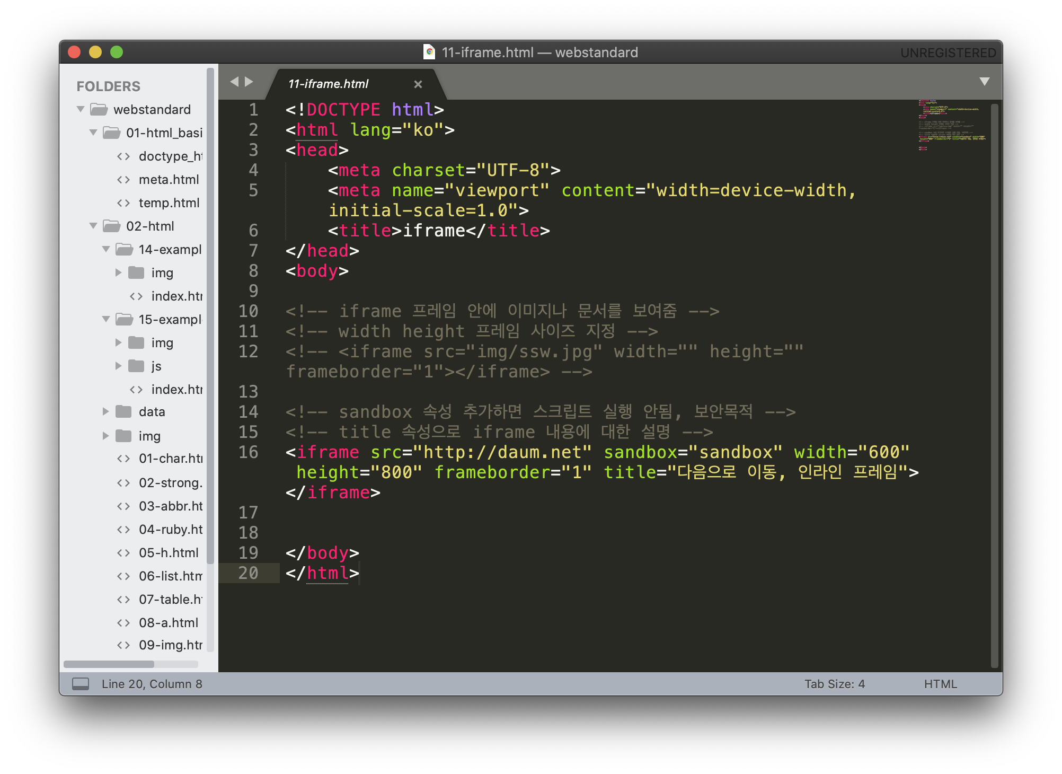Collapse the webstandard folder

click(x=81, y=109)
